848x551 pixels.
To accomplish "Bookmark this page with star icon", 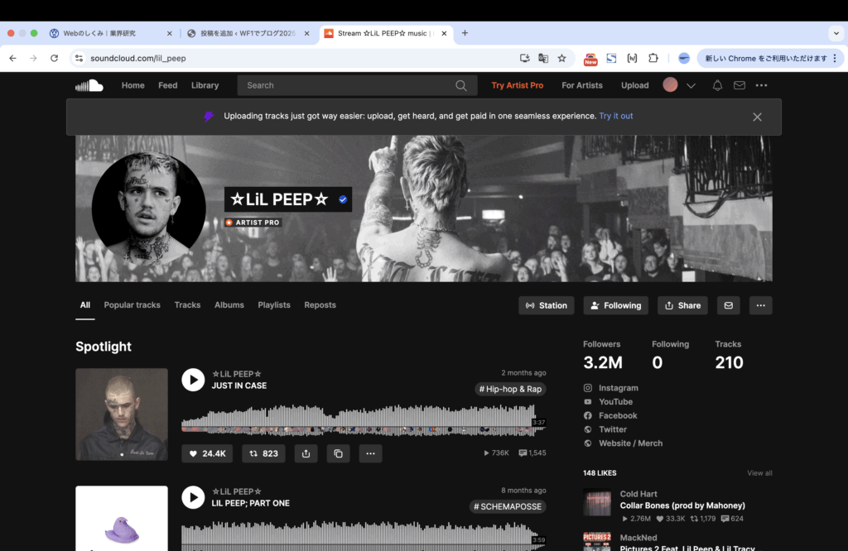I will (561, 58).
